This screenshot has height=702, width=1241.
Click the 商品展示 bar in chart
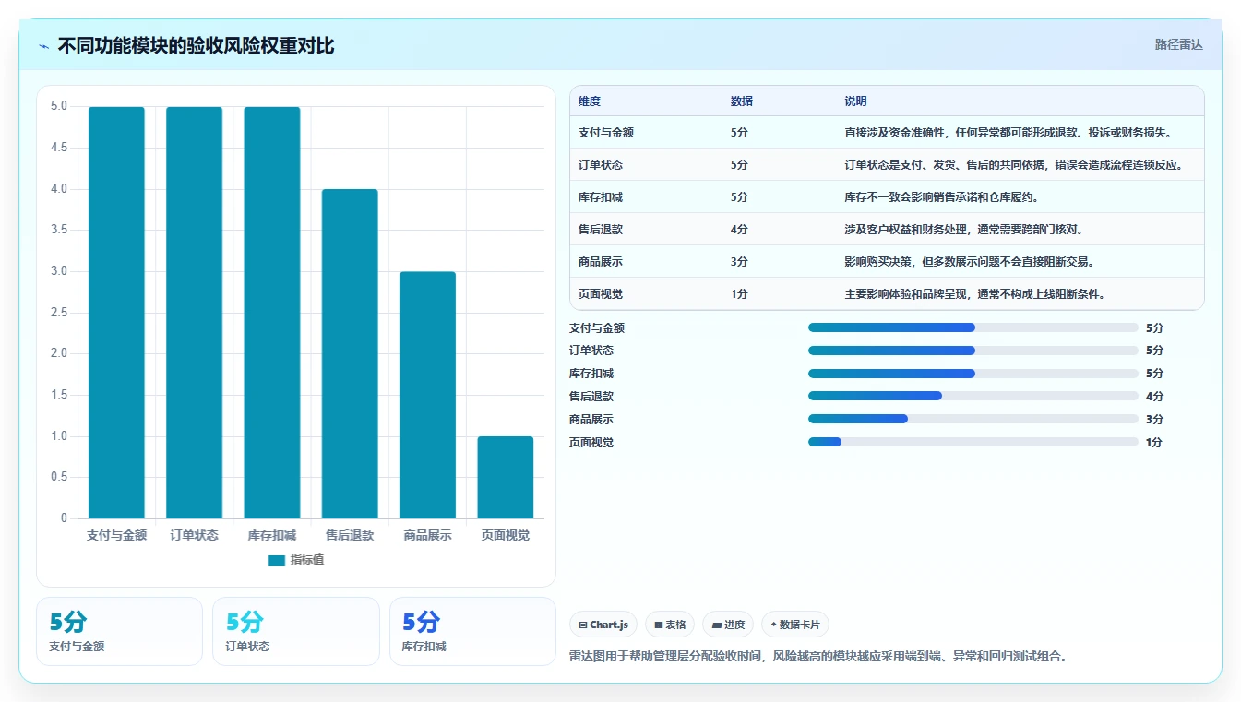pyautogui.click(x=427, y=395)
